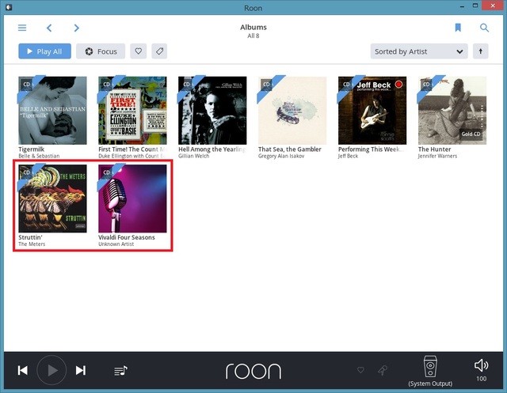Viewport: 507px width, 393px height.
Task: Open the play queue icon
Action: tap(120, 370)
